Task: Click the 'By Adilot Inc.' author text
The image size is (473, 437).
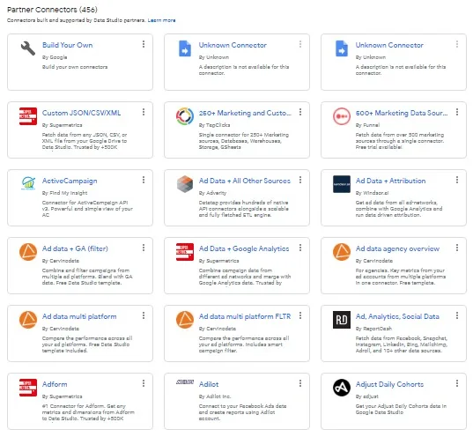Action: (215, 396)
